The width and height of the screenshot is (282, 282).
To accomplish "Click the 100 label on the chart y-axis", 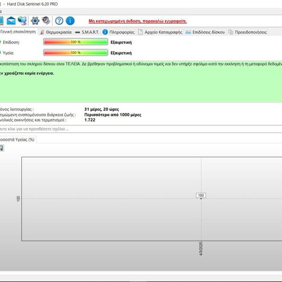I will [x=18, y=199].
